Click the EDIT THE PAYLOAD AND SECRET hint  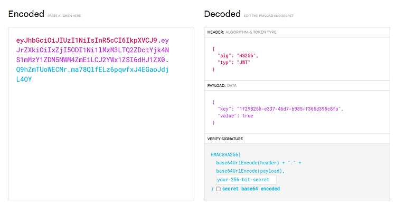tap(269, 16)
